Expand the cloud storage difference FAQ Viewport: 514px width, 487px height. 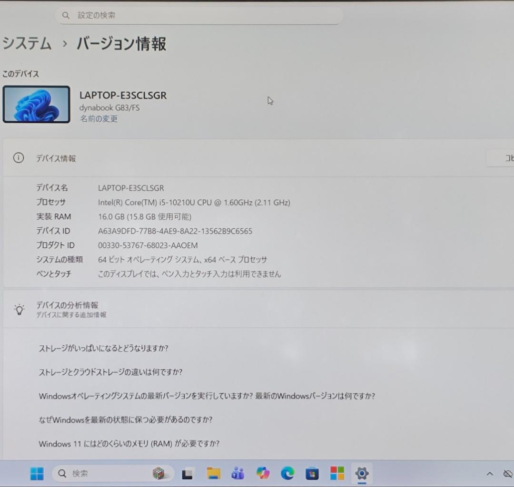pos(112,372)
